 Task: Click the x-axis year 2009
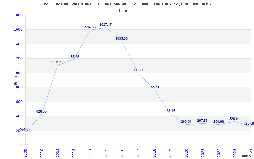(26, 153)
